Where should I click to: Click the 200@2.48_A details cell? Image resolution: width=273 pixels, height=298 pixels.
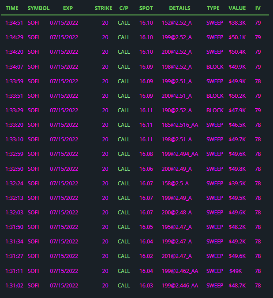click(177, 213)
